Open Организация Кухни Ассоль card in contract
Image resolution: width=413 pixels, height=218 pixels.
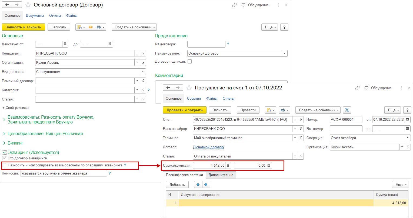[143, 63]
